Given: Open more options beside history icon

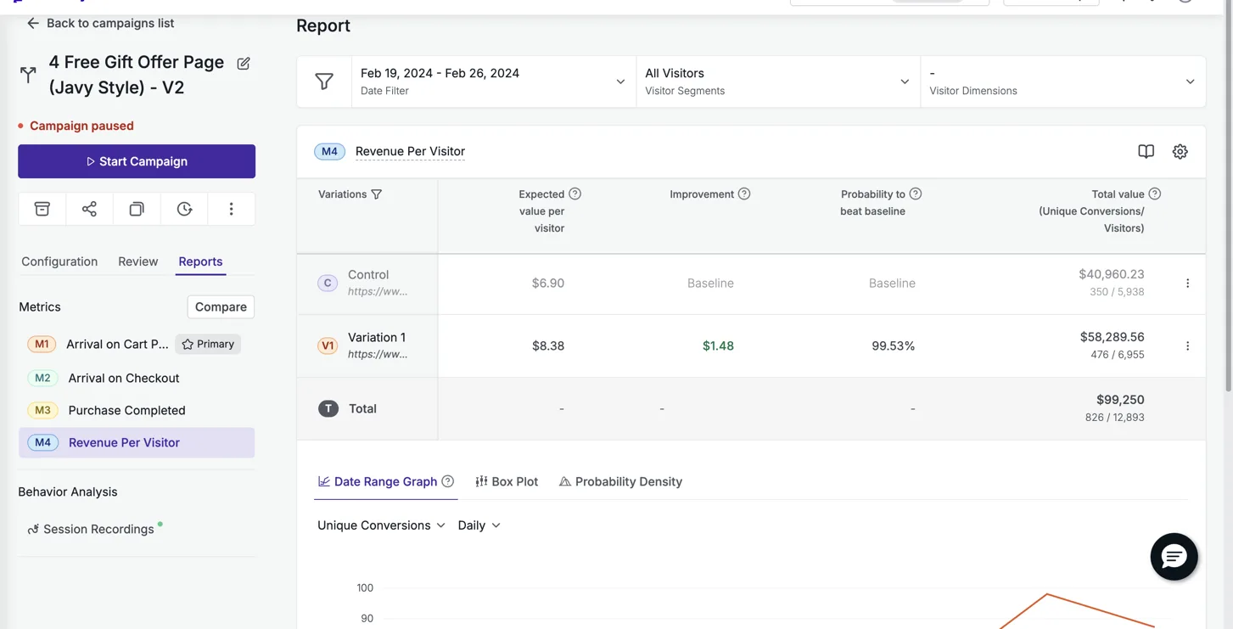Looking at the screenshot, I should (231, 209).
